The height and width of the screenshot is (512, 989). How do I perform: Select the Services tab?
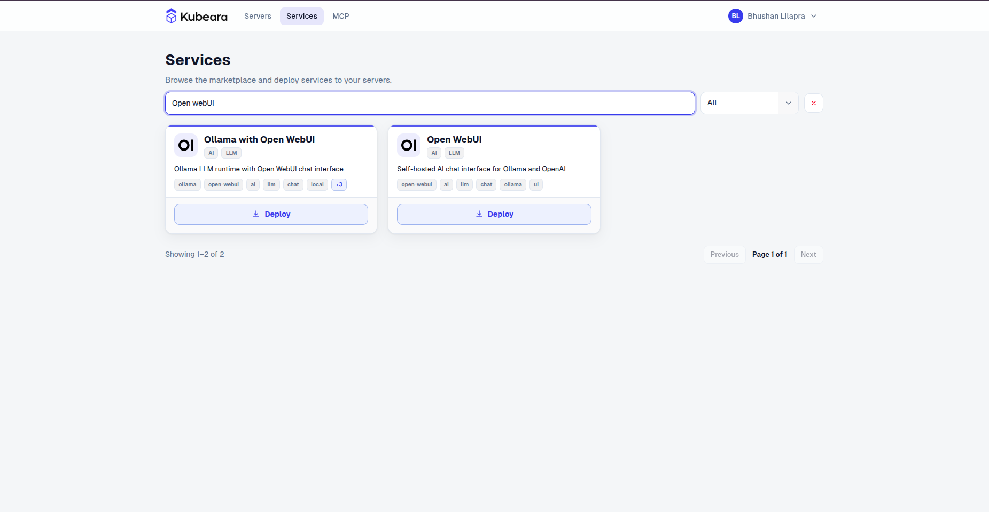[302, 16]
